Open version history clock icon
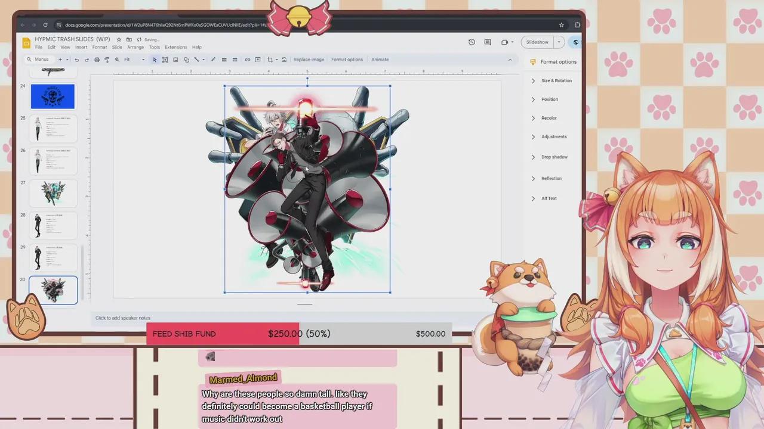The width and height of the screenshot is (764, 429). 472,42
